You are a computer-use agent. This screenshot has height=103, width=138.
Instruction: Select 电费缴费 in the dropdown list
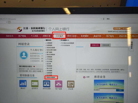49,45
